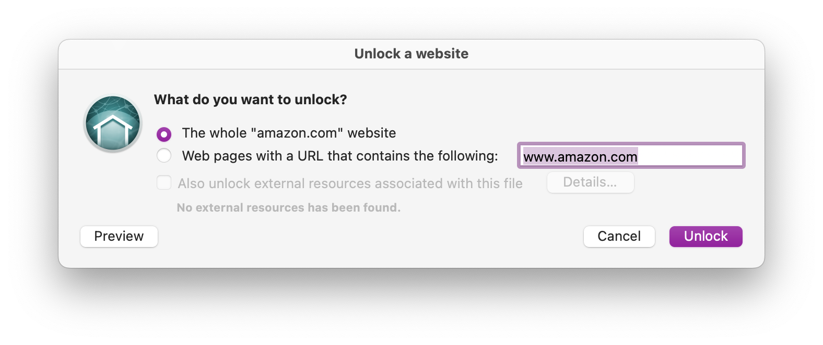Screen dimensions: 823x345
Task: Click into the www.amazon.com text field
Action: (631, 155)
